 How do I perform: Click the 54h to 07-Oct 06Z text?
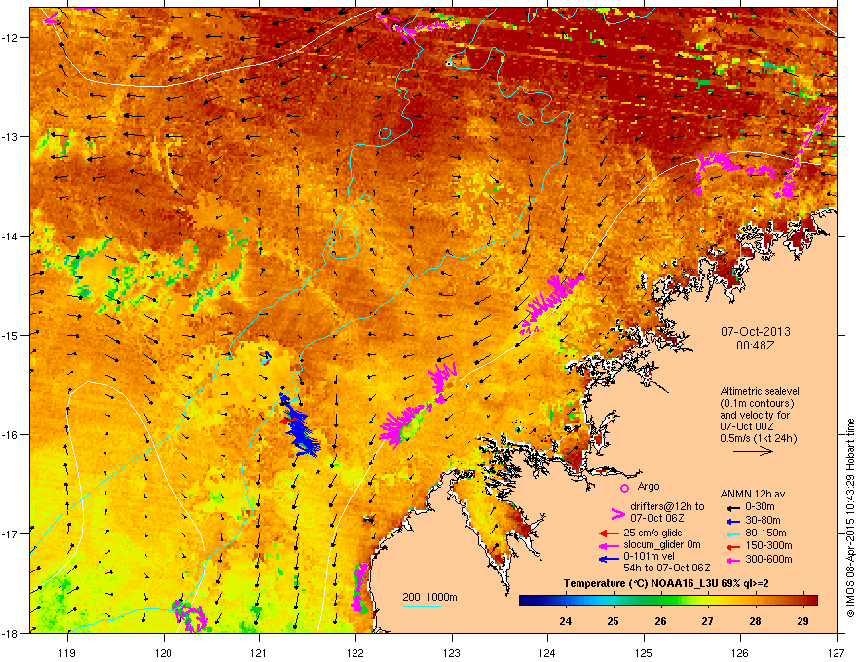click(x=667, y=568)
